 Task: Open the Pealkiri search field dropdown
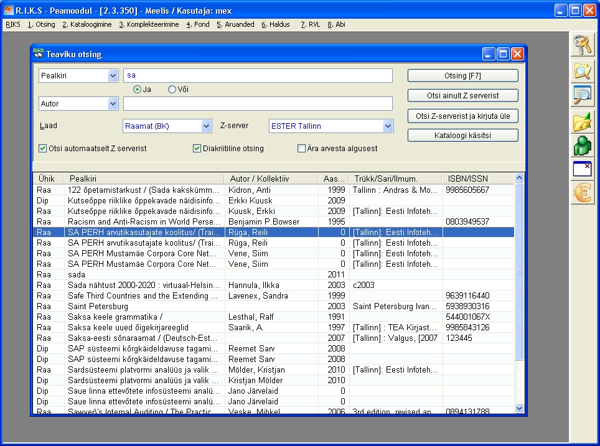tap(113, 76)
